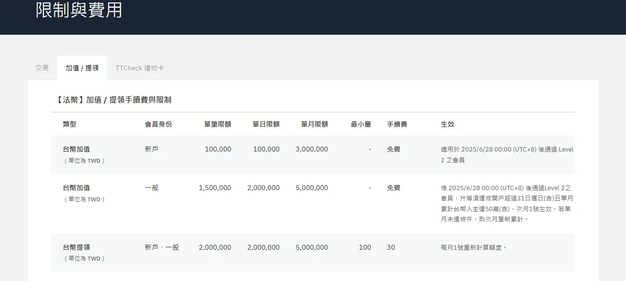
Task: Click the 新戶、一般 membership cell
Action: pos(162,247)
